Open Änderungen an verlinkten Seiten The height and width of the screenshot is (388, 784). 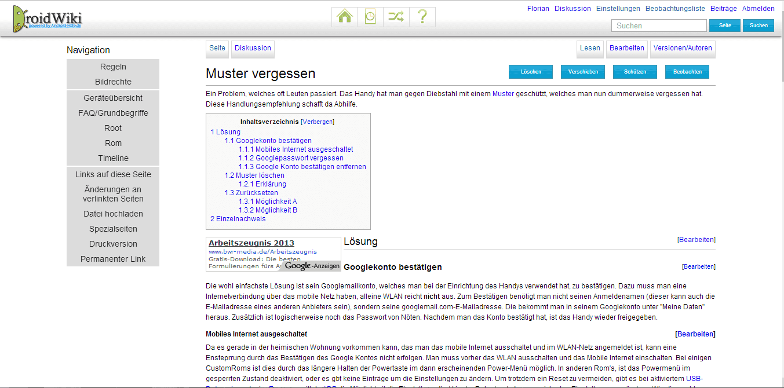113,194
